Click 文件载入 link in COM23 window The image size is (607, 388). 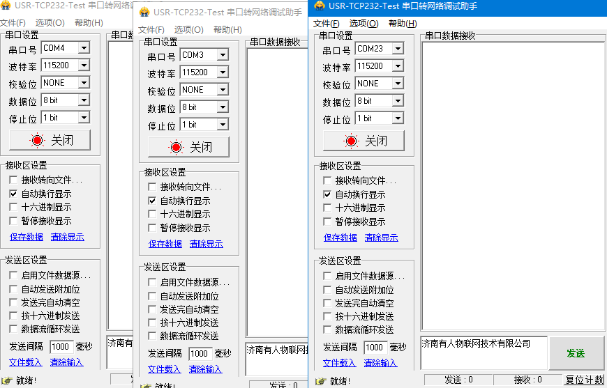tap(340, 363)
